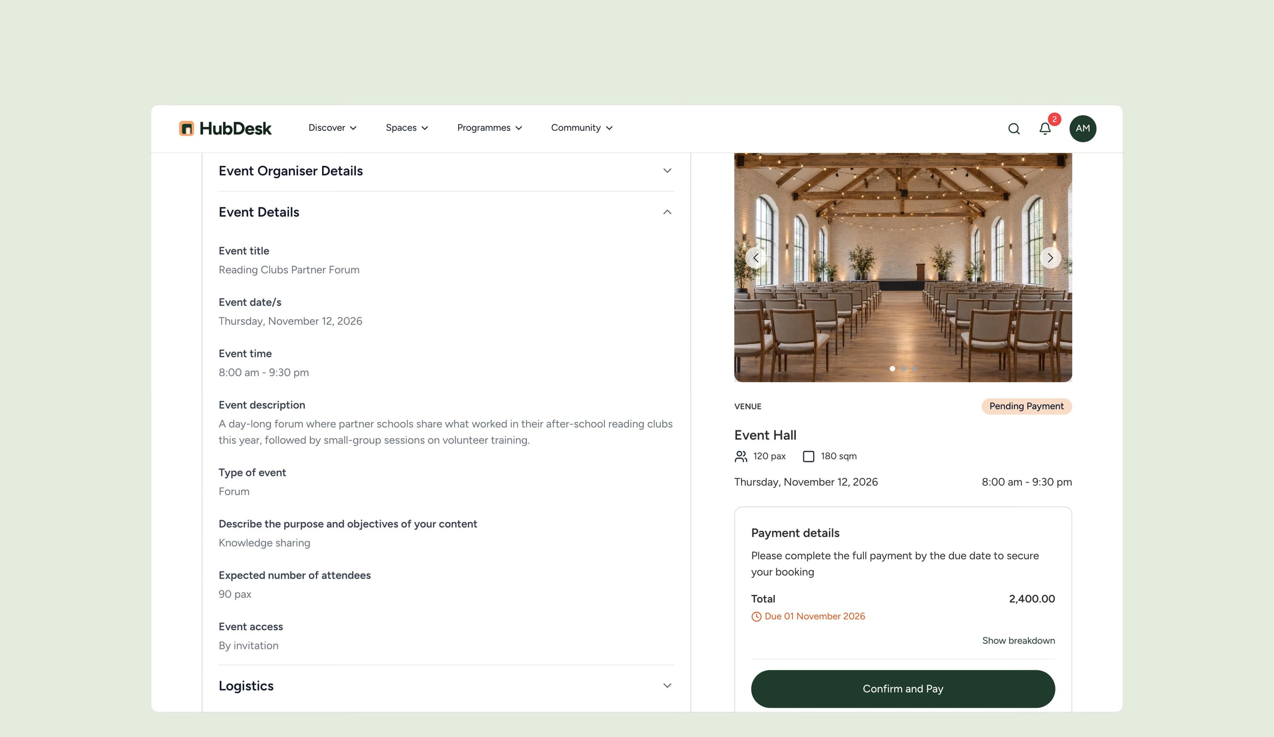Open the search magnifier icon

[1013, 128]
